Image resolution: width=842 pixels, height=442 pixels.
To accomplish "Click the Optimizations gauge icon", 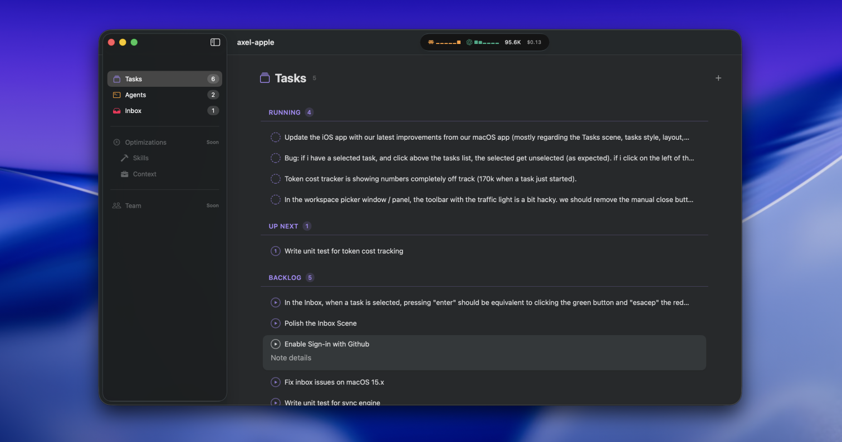I will coord(116,142).
